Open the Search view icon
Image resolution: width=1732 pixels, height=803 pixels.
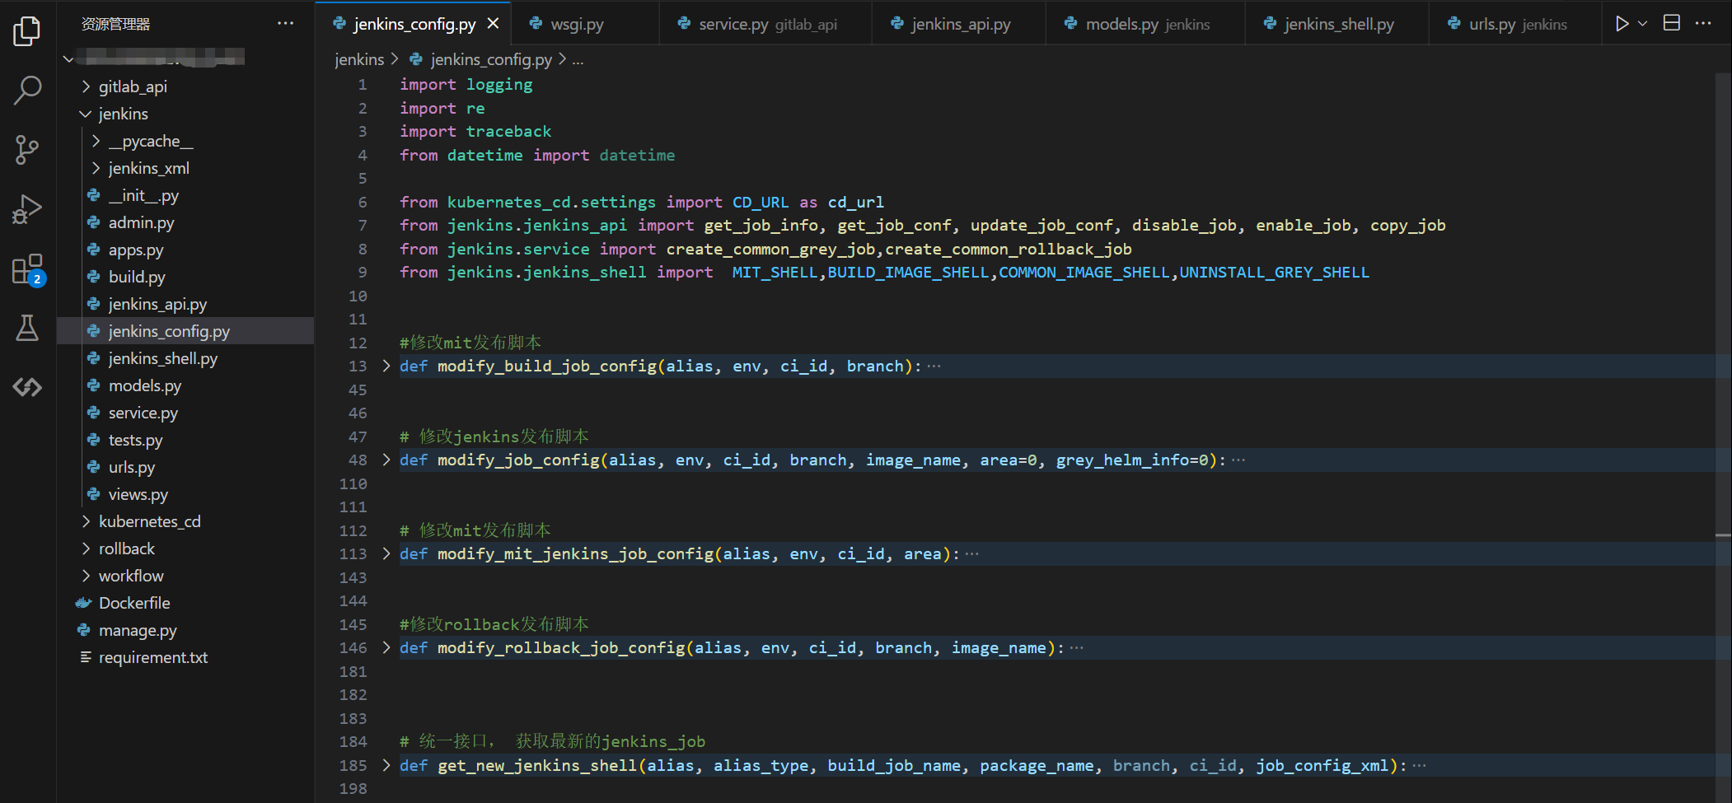pyautogui.click(x=27, y=91)
